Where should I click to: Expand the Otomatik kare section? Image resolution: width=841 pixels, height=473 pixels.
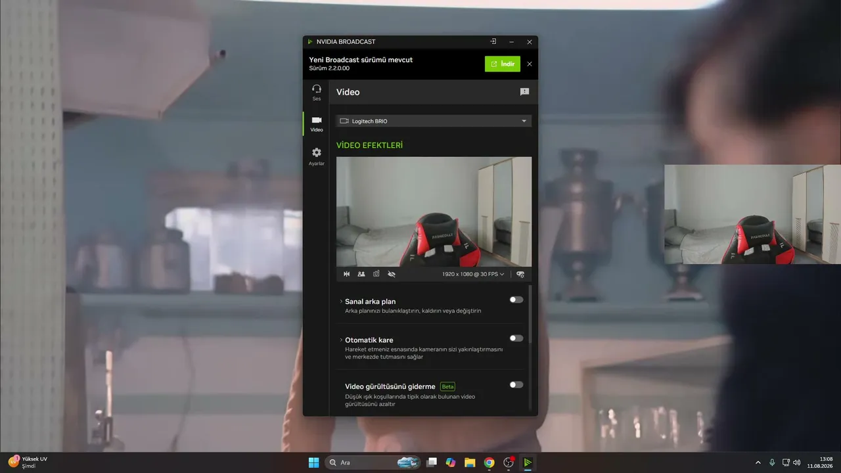click(x=341, y=340)
